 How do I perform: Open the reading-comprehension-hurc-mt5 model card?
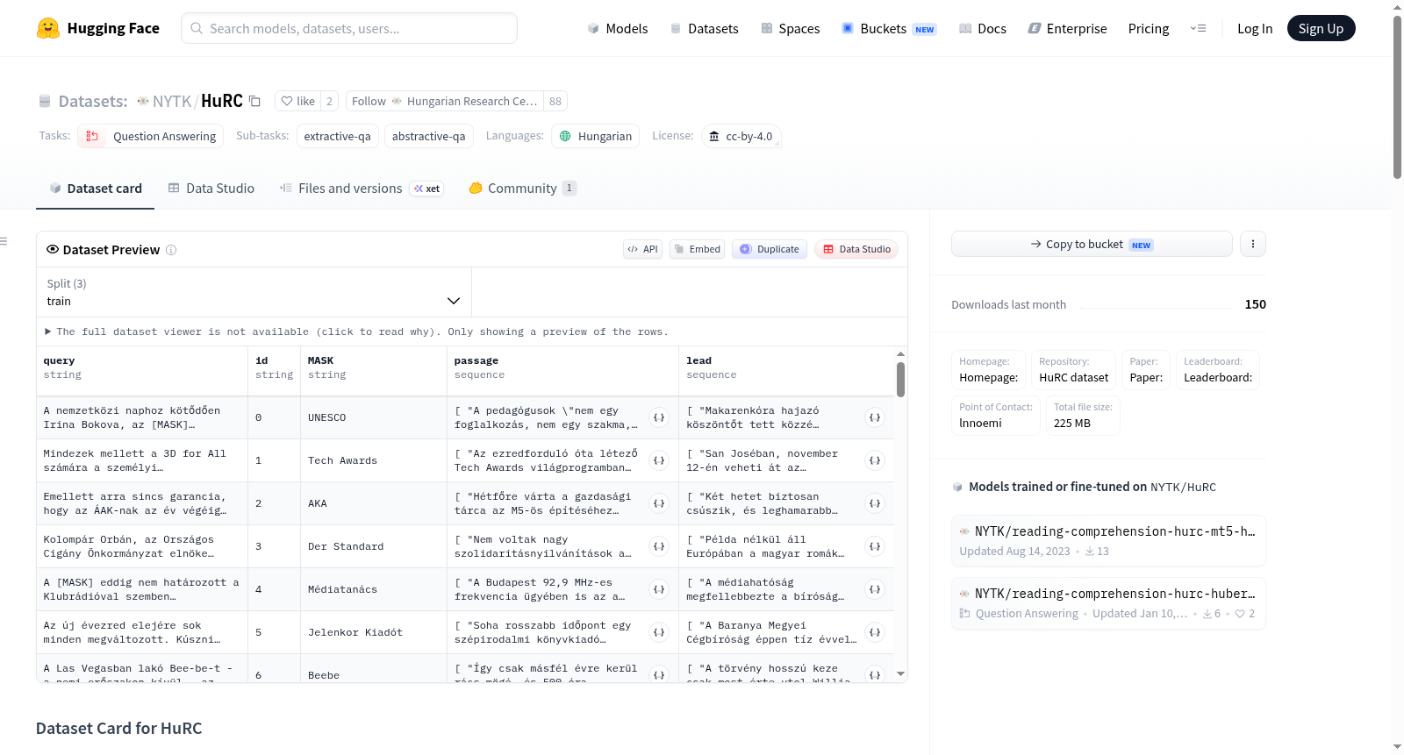[1107, 540]
